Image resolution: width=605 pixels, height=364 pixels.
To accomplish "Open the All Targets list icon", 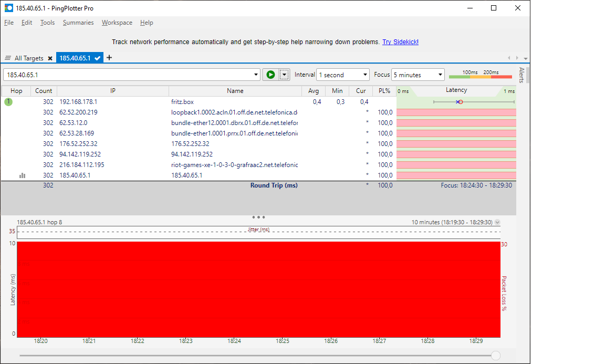I will (x=8, y=58).
